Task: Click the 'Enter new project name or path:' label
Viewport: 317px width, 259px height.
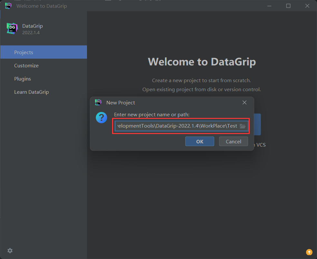Action: [x=152, y=114]
